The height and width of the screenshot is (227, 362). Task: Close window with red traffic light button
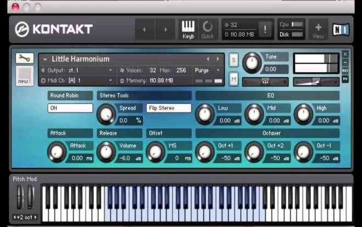15,7
